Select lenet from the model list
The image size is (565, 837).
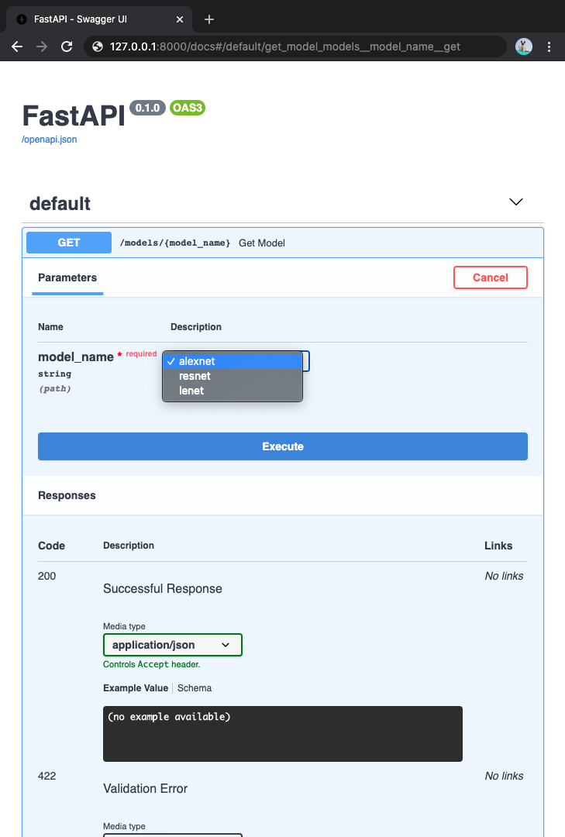pyautogui.click(x=191, y=391)
